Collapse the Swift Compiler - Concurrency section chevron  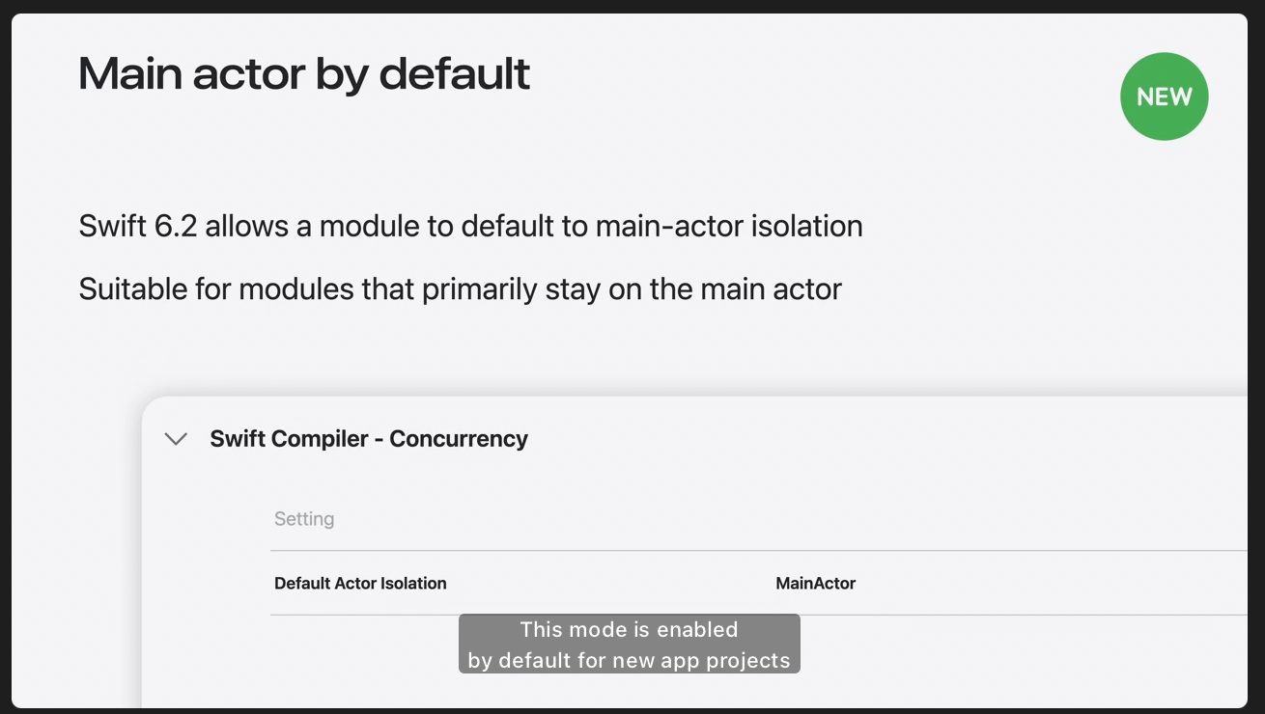coord(176,439)
